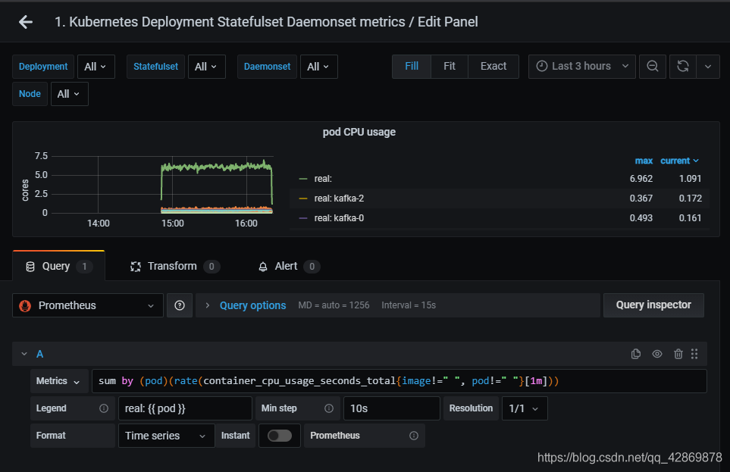Click the query letter A label
The height and width of the screenshot is (472, 730).
pos(40,355)
